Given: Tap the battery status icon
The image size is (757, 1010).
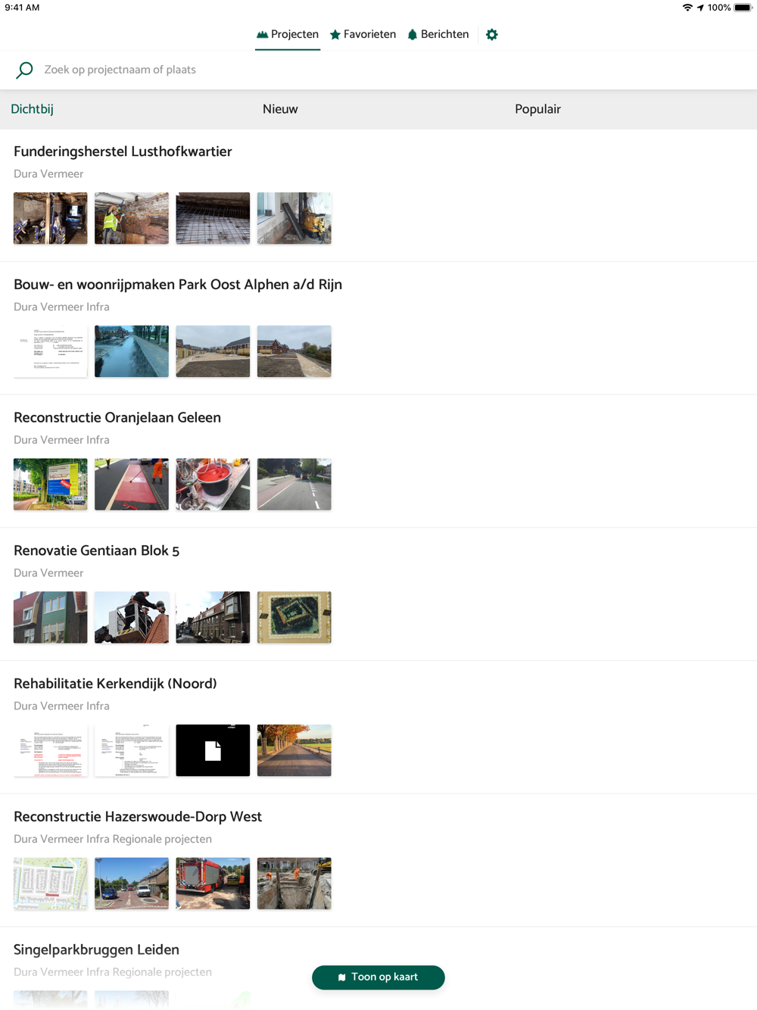Looking at the screenshot, I should click(743, 8).
